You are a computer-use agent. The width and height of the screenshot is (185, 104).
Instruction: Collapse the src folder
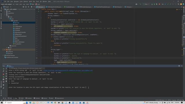[5, 15]
